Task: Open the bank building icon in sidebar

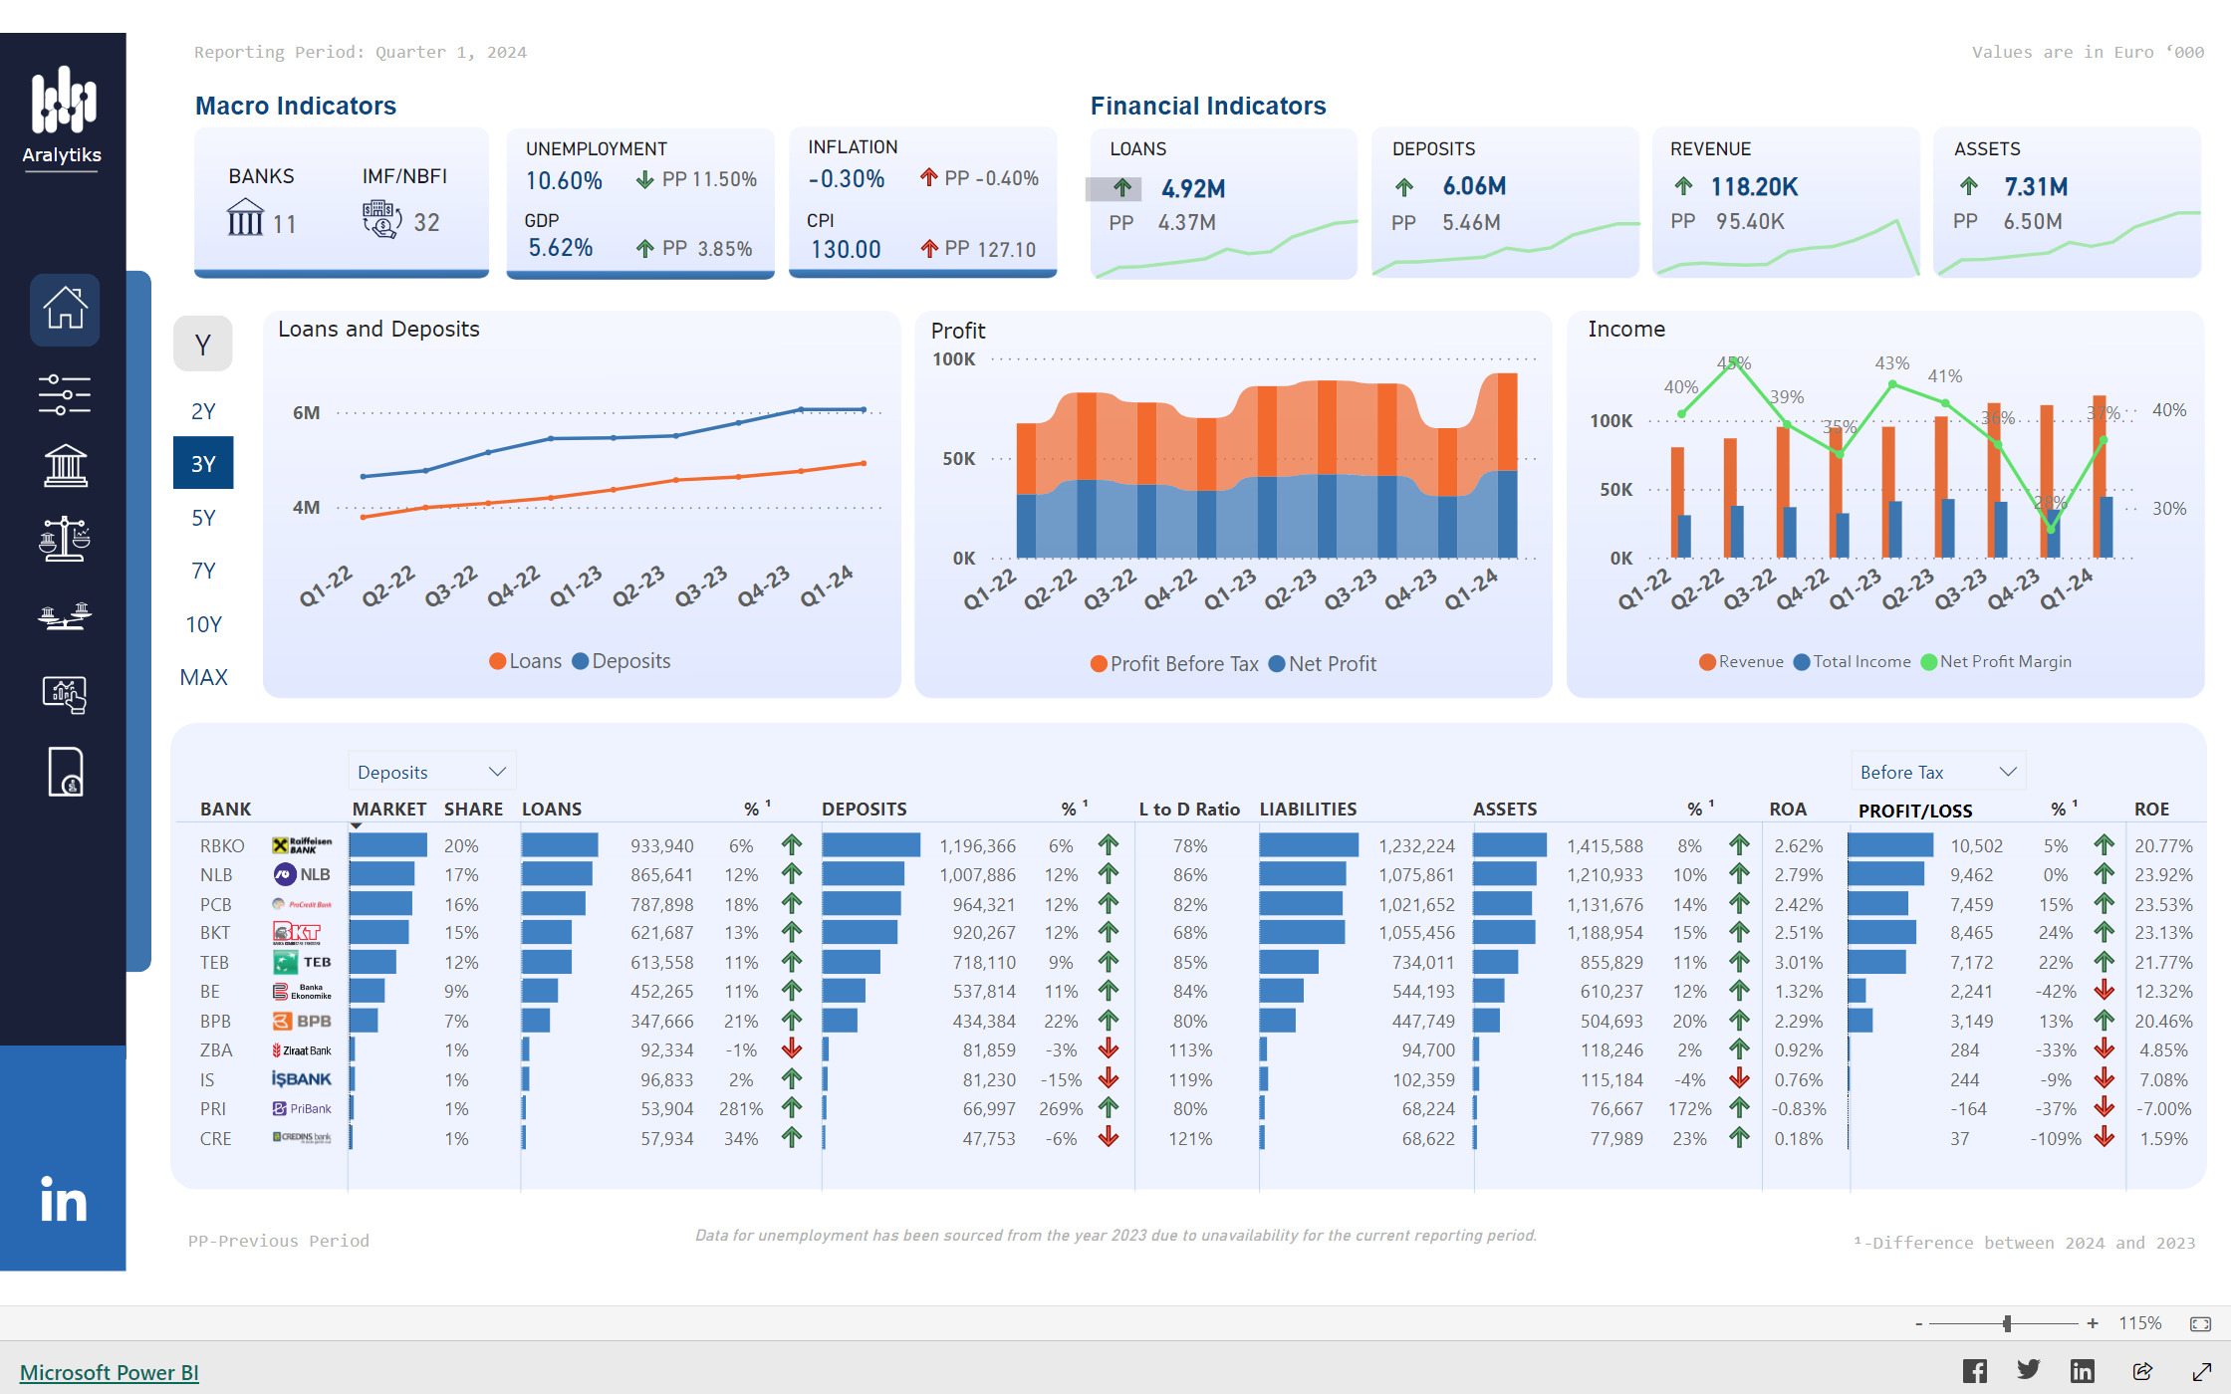Action: 65,465
